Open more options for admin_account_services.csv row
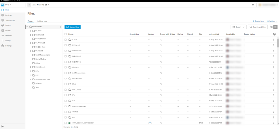The width and height of the screenshot is (279, 129). (x=274, y=123)
